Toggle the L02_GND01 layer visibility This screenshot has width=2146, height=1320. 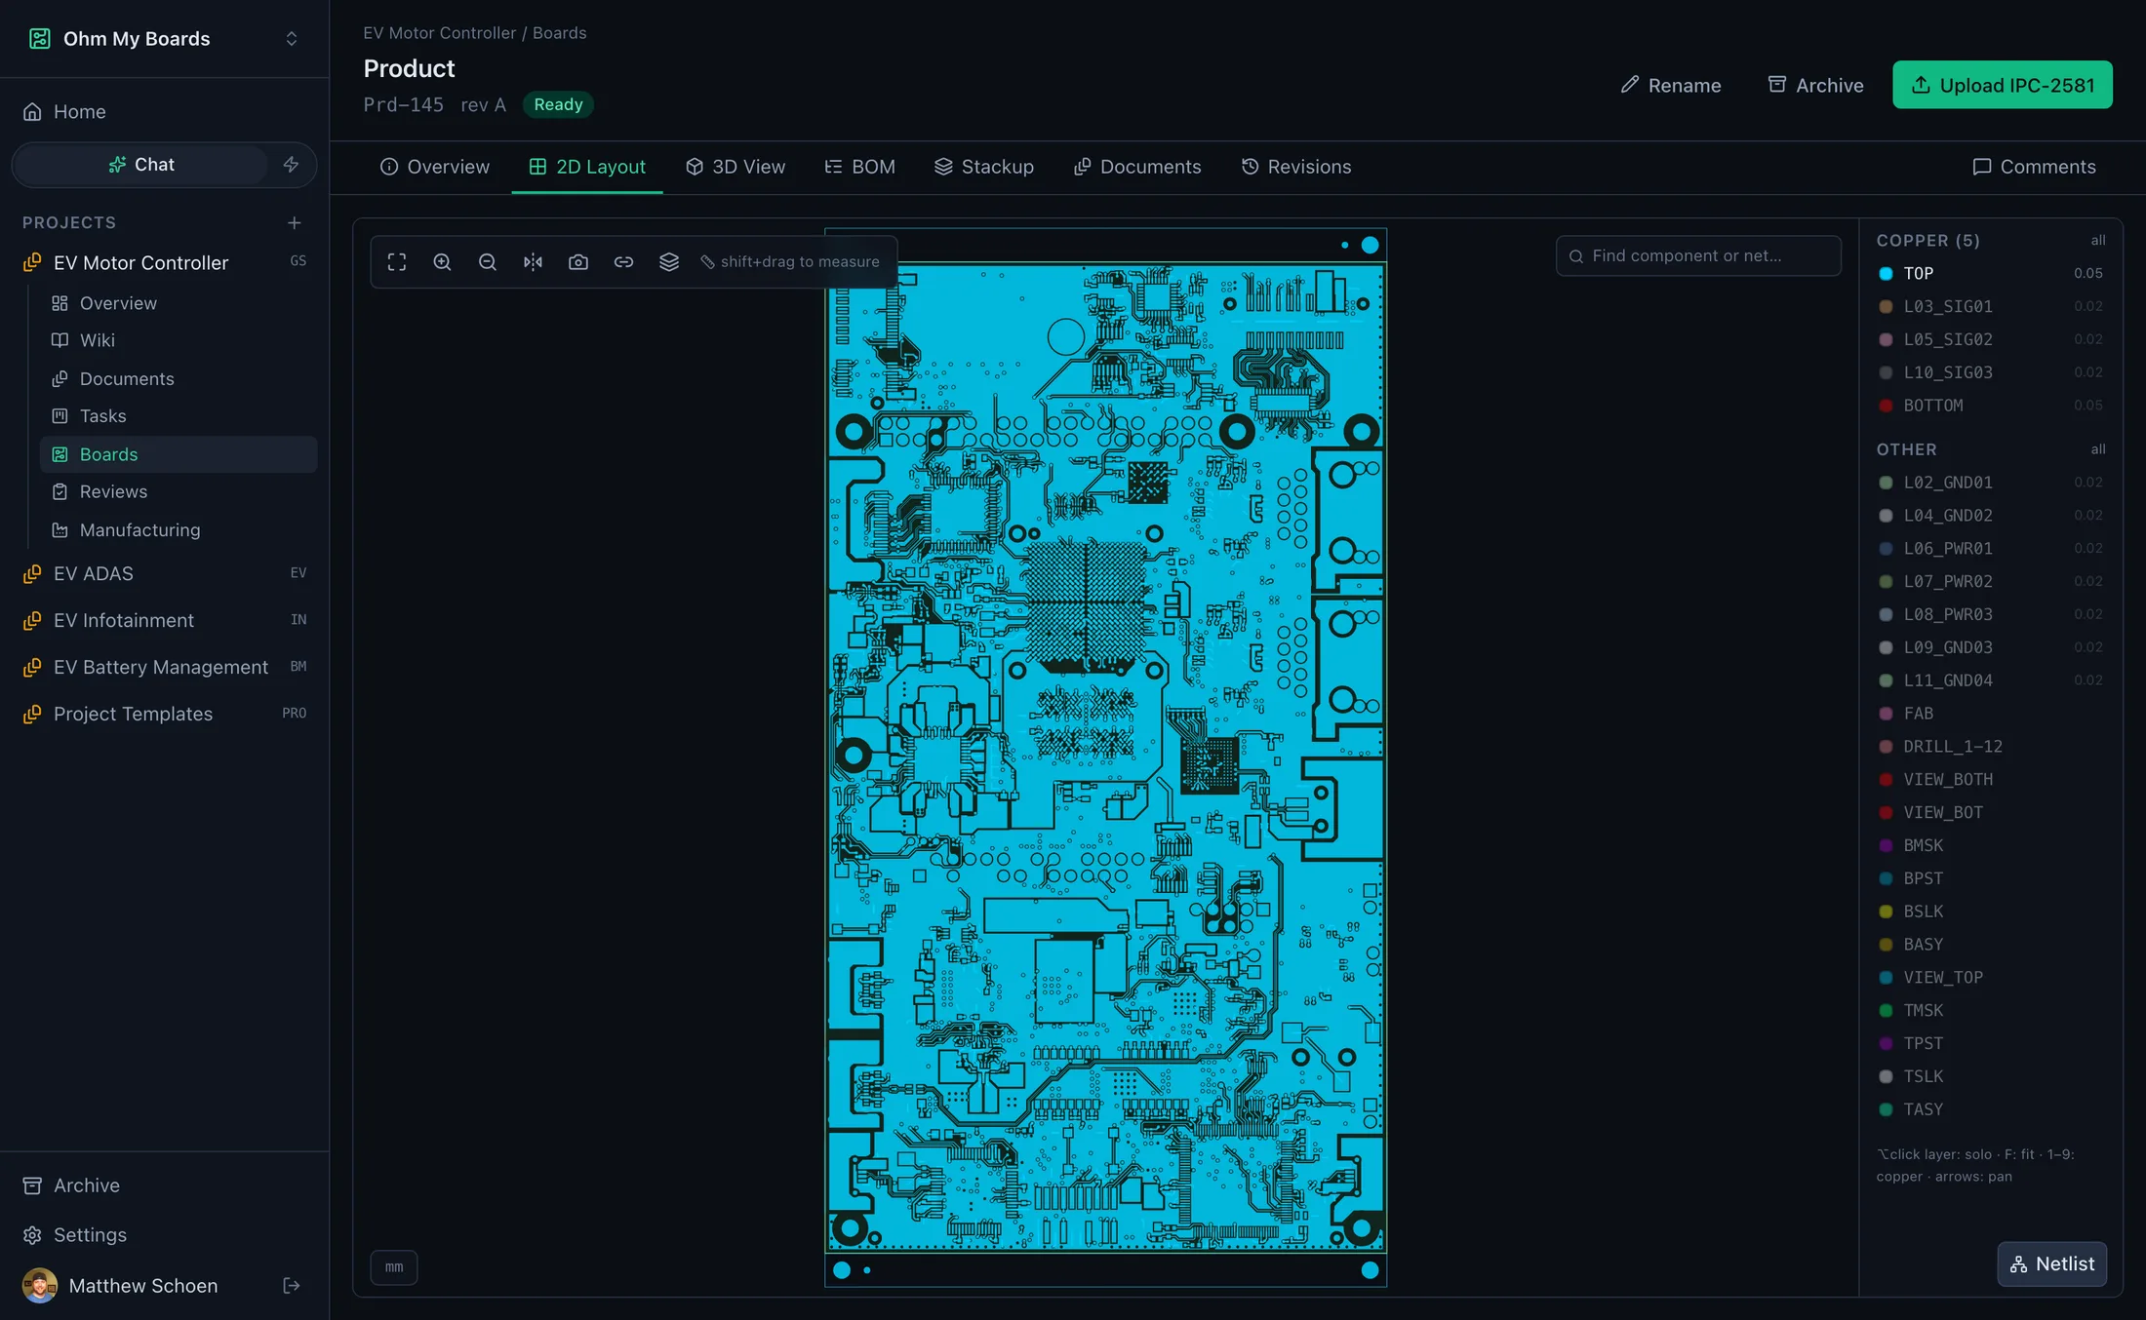pos(1990,483)
